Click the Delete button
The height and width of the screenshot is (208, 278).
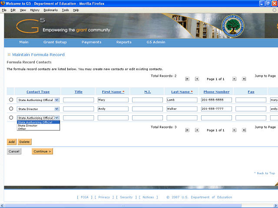point(24,142)
